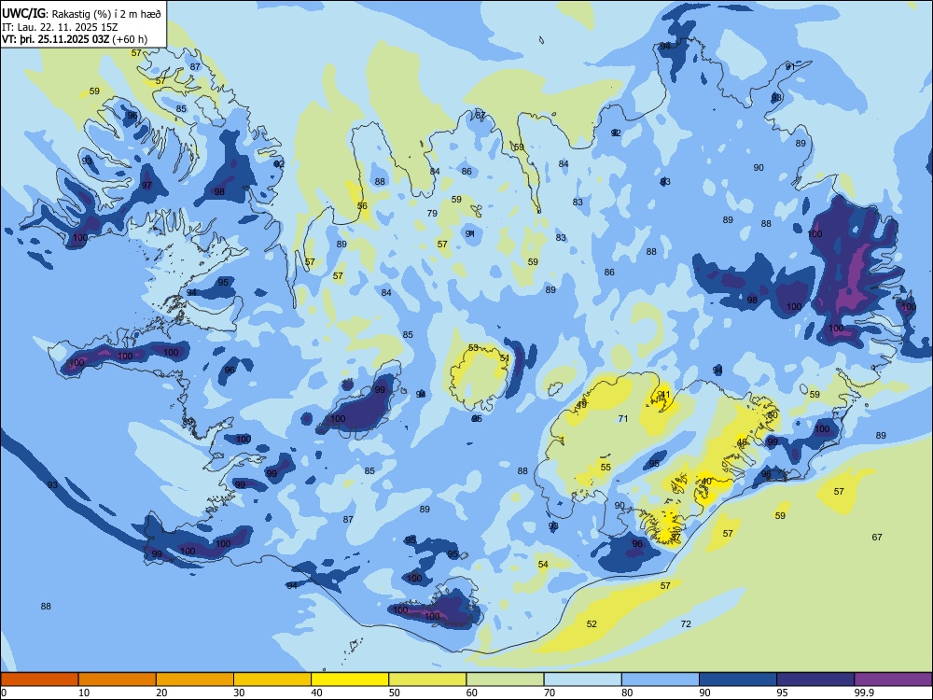Click the 0–10 dark orange legend swatch

tap(39, 679)
